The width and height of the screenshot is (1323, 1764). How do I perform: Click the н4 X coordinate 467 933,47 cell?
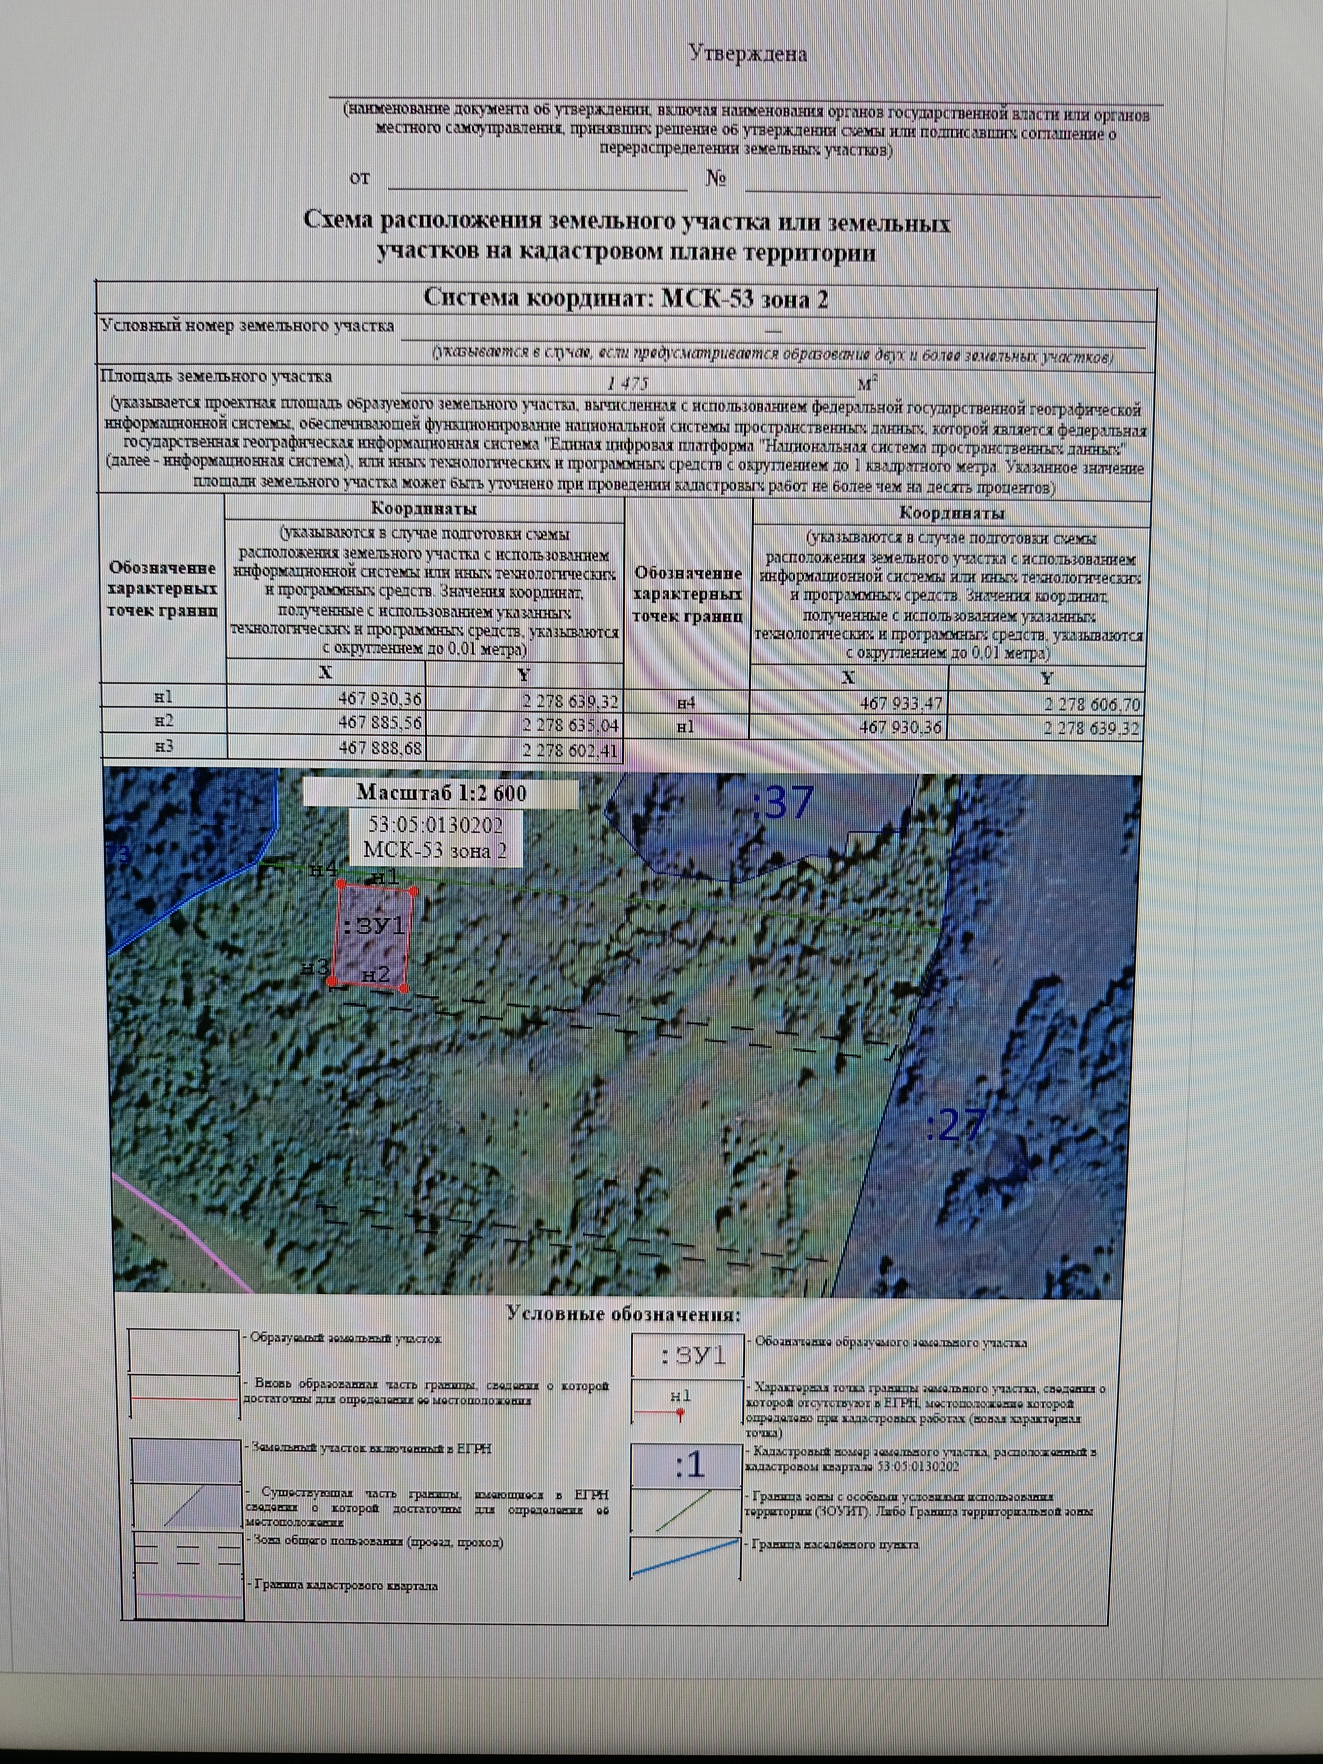[x=848, y=703]
